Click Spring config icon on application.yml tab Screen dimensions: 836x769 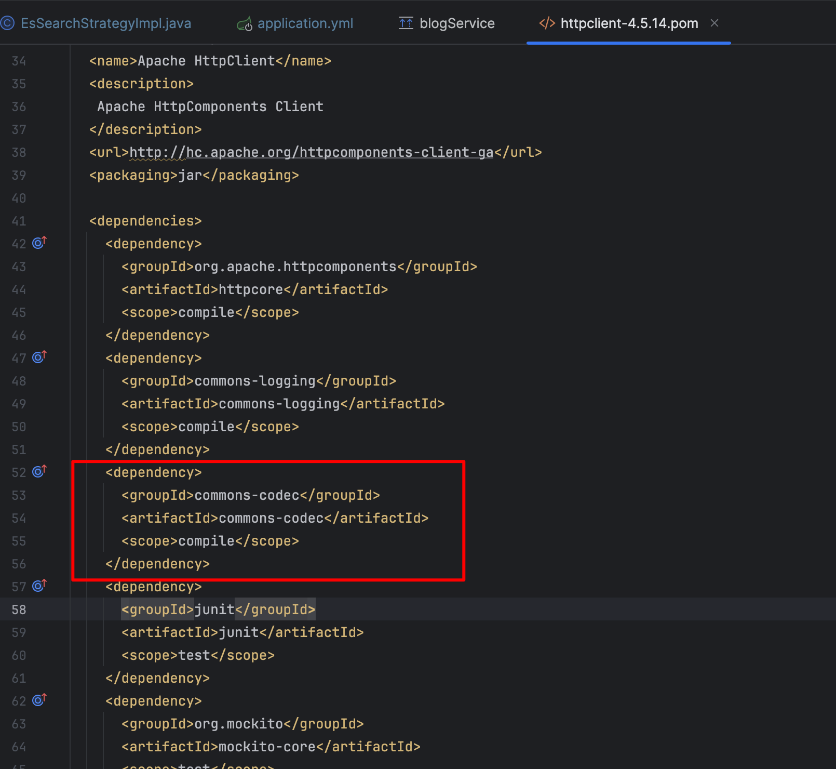[245, 24]
